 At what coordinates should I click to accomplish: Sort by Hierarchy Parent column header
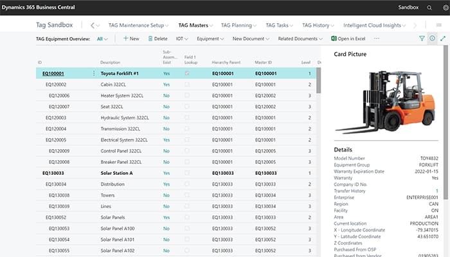click(x=226, y=62)
